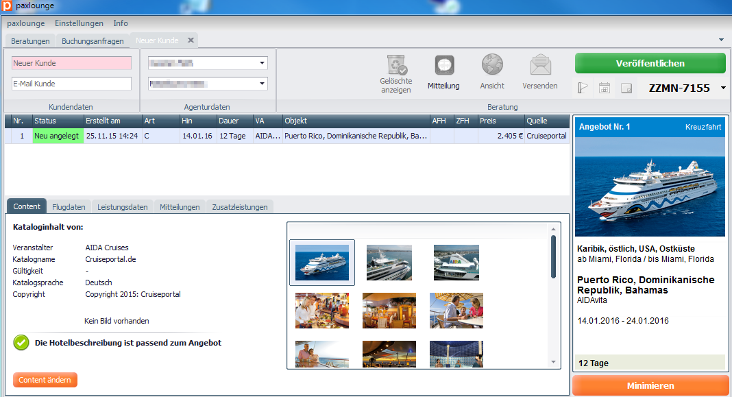Image resolution: width=732 pixels, height=397 pixels.
Task: Switch to the Buchungsanfragen tab
Action: pos(93,41)
